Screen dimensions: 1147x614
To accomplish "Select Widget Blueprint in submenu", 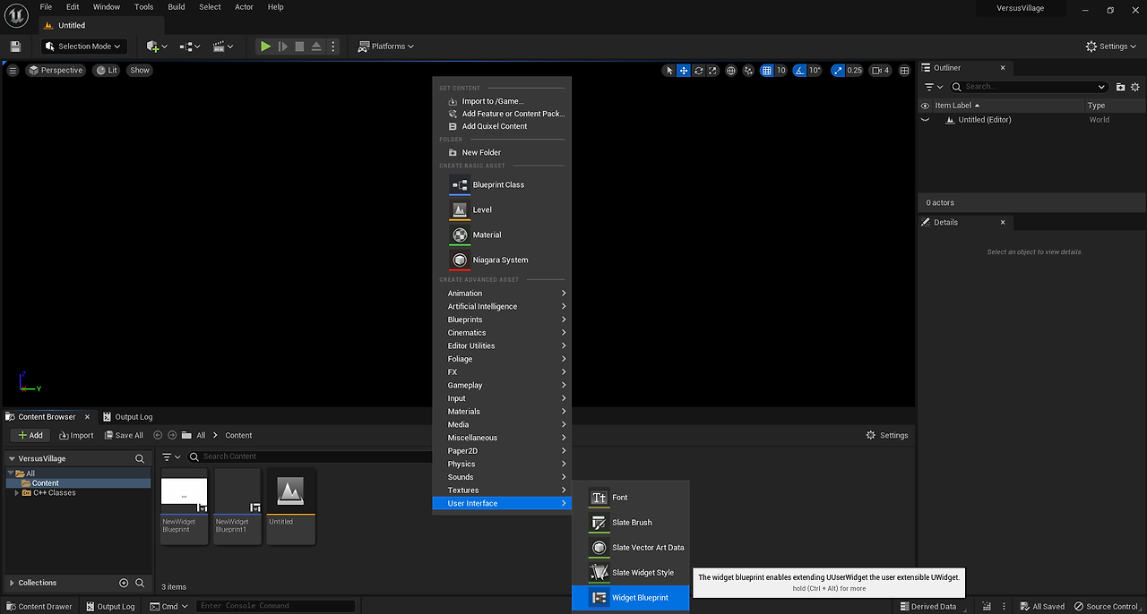I will pyautogui.click(x=631, y=598).
